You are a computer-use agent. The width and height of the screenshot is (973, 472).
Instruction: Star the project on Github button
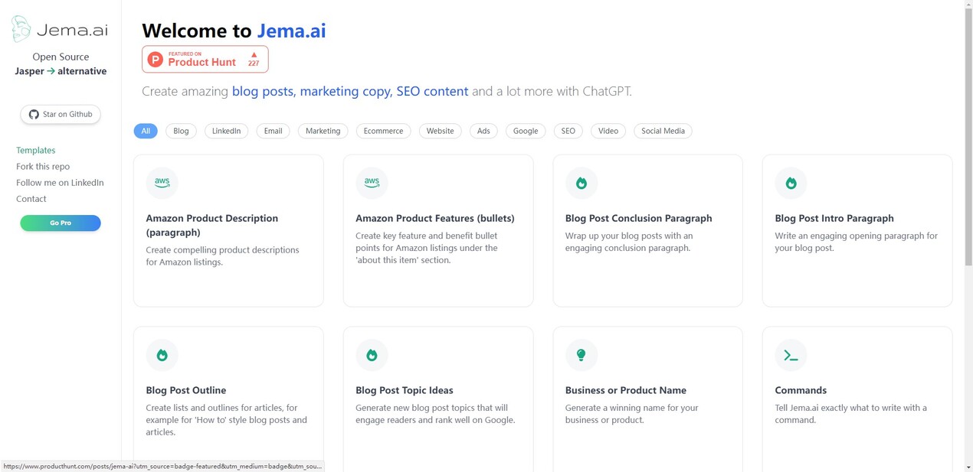coord(61,115)
